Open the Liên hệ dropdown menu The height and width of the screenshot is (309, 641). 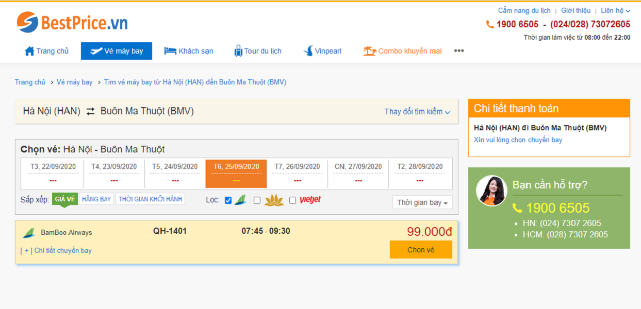click(615, 10)
